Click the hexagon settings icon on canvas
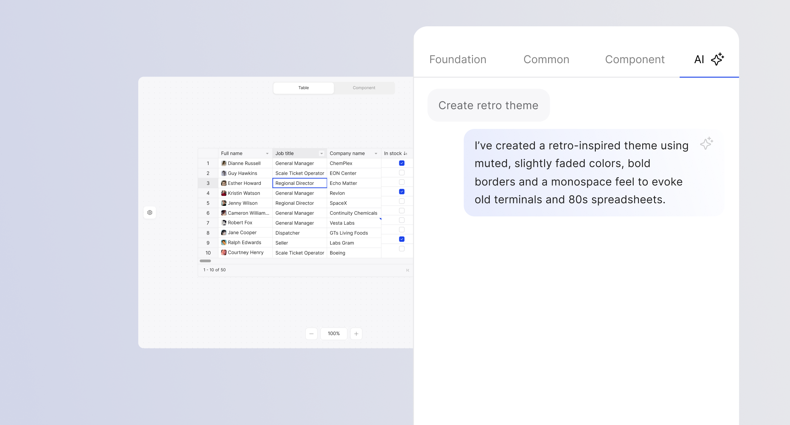This screenshot has height=425, width=790. pyautogui.click(x=150, y=213)
